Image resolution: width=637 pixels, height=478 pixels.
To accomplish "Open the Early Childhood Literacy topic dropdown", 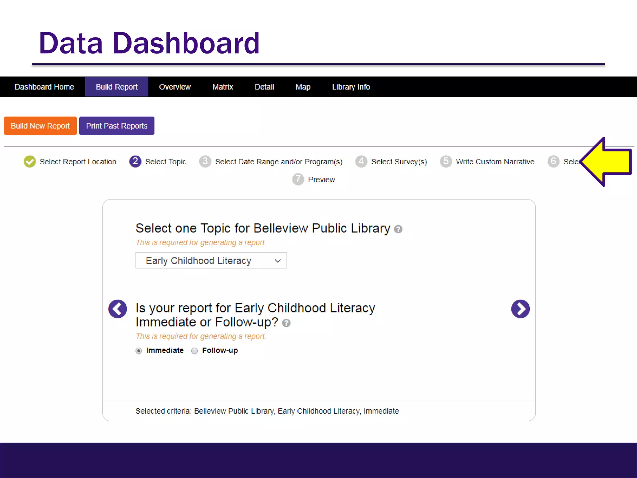I will coord(211,260).
